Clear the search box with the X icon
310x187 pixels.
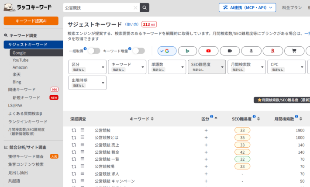click(x=135, y=8)
